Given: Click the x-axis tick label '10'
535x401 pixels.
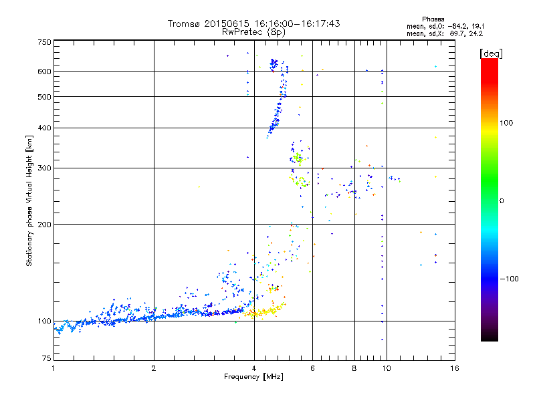Looking at the screenshot, I should point(387,368).
